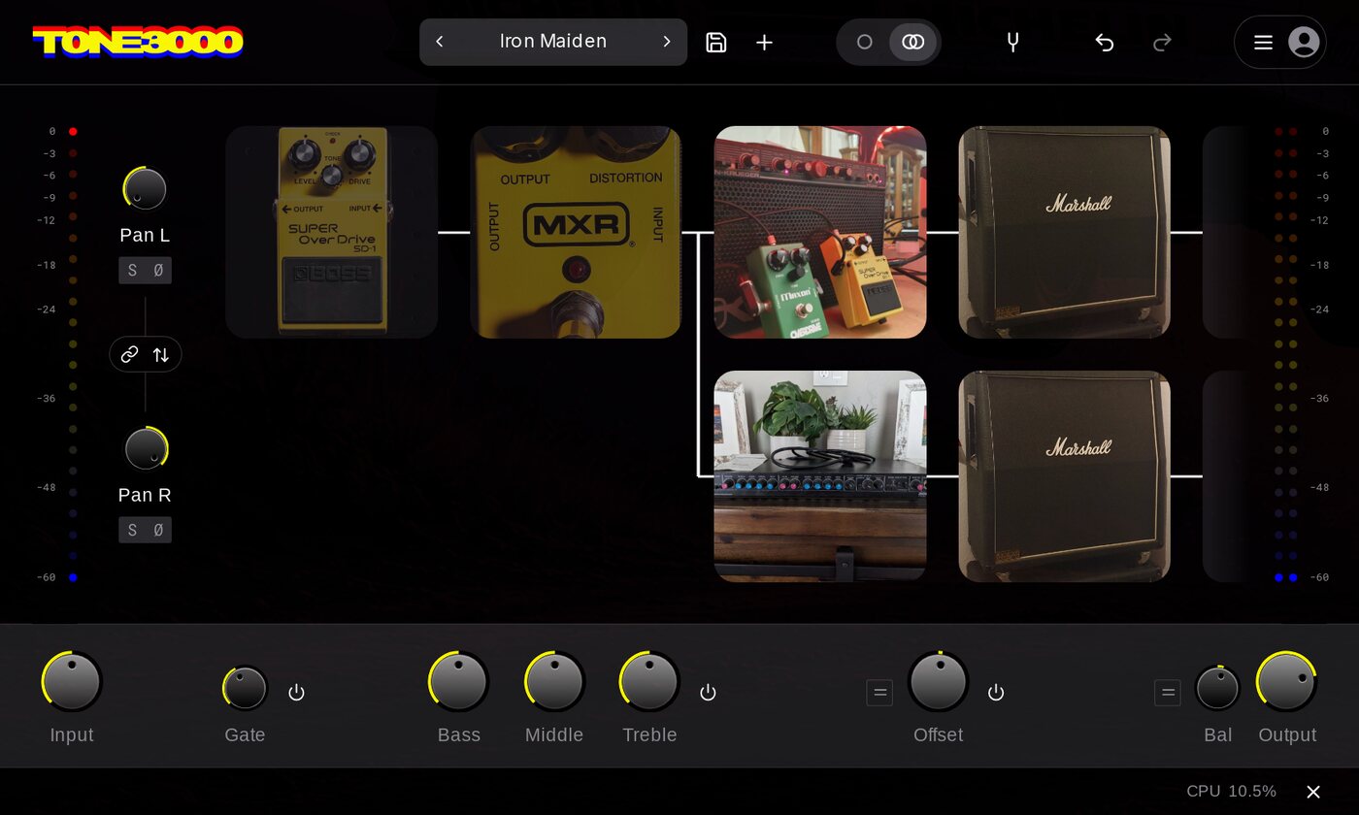Click the equals button left of Bal
1359x815 pixels.
click(x=1168, y=693)
